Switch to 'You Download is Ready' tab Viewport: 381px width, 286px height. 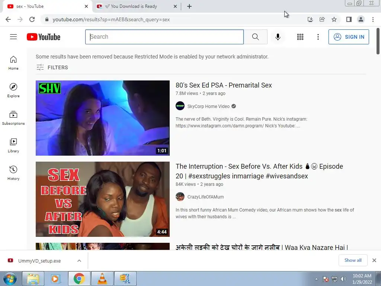[x=134, y=6]
